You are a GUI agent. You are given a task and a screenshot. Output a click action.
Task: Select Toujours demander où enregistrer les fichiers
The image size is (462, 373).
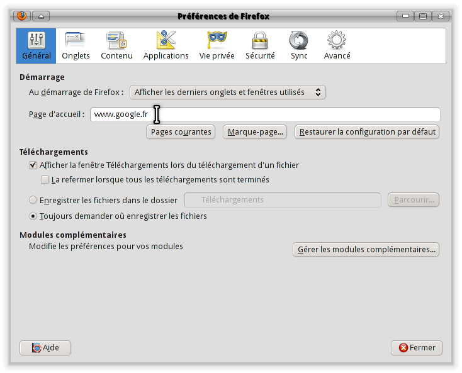pyautogui.click(x=33, y=216)
